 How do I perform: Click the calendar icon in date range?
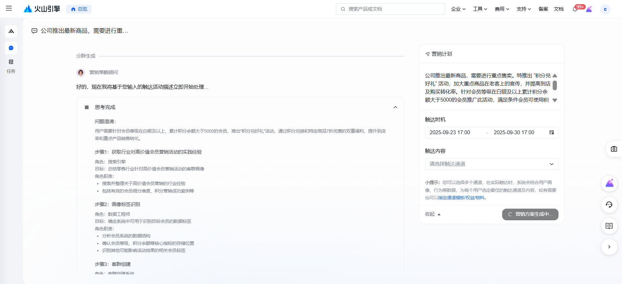coord(552,133)
